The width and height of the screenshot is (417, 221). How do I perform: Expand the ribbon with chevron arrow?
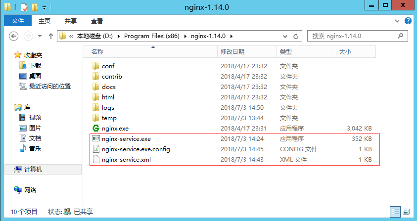point(397,21)
